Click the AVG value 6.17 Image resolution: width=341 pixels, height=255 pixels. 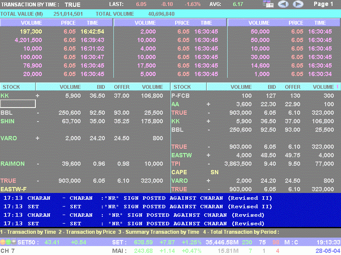[238, 4]
